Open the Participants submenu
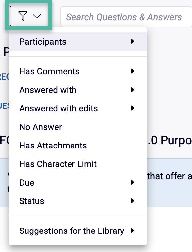 tap(78, 42)
